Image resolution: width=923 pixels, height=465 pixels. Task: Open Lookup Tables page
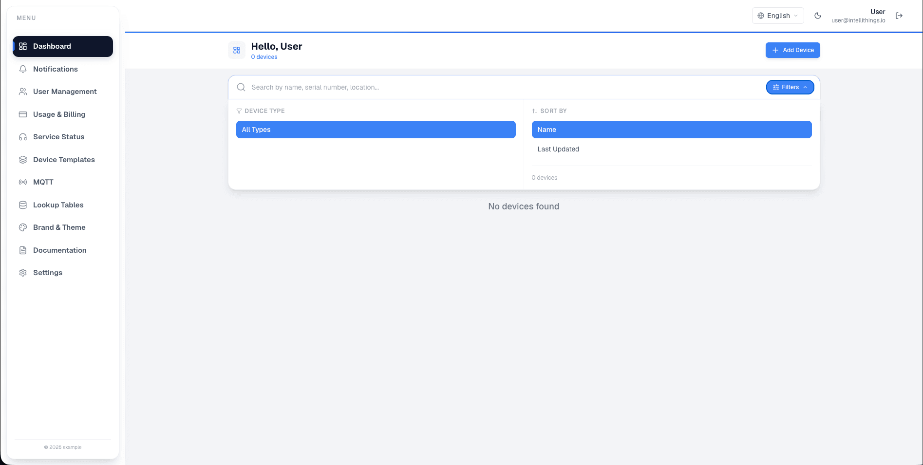[63, 205]
